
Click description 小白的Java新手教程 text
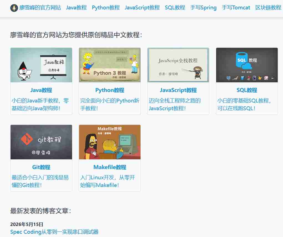(40, 104)
